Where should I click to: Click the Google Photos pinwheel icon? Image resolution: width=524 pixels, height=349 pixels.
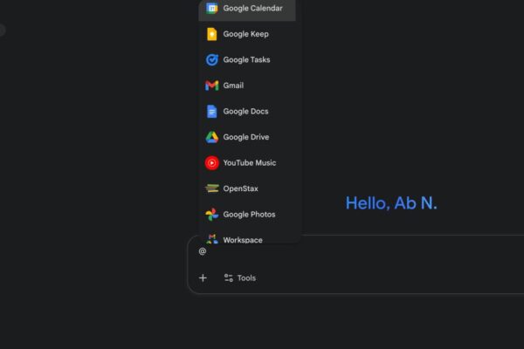click(x=211, y=215)
